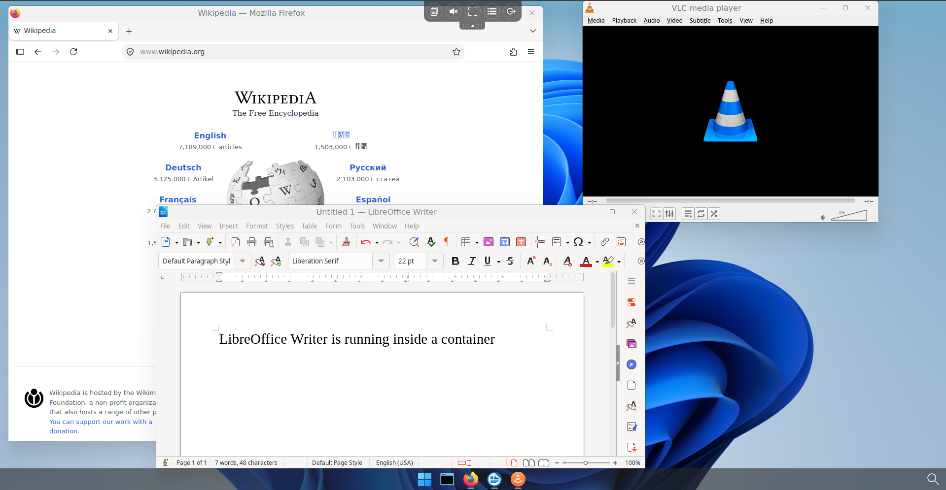Viewport: 946px width, 490px height.
Task: Open Español Wikipedia link
Action: pos(373,199)
